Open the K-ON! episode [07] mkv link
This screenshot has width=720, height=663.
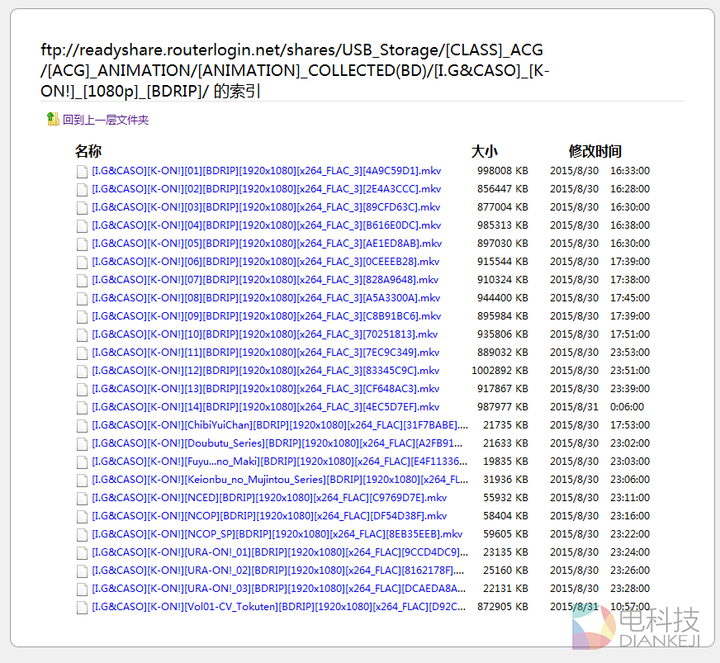point(265,280)
